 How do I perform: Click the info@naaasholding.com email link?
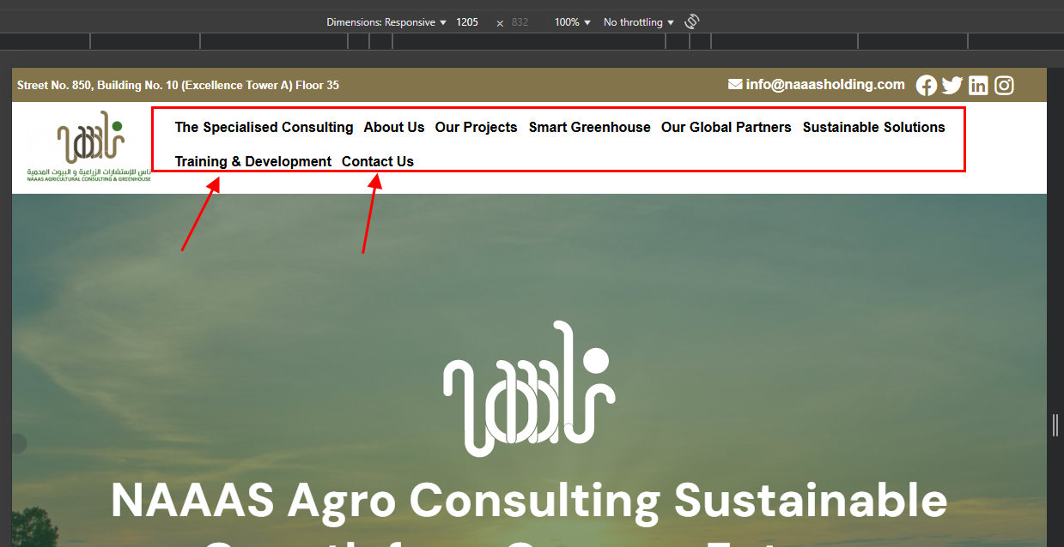pyautogui.click(x=817, y=84)
